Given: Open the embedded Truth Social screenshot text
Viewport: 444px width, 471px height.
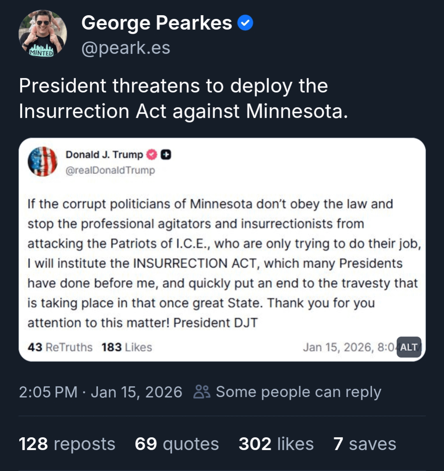Looking at the screenshot, I should [x=222, y=263].
